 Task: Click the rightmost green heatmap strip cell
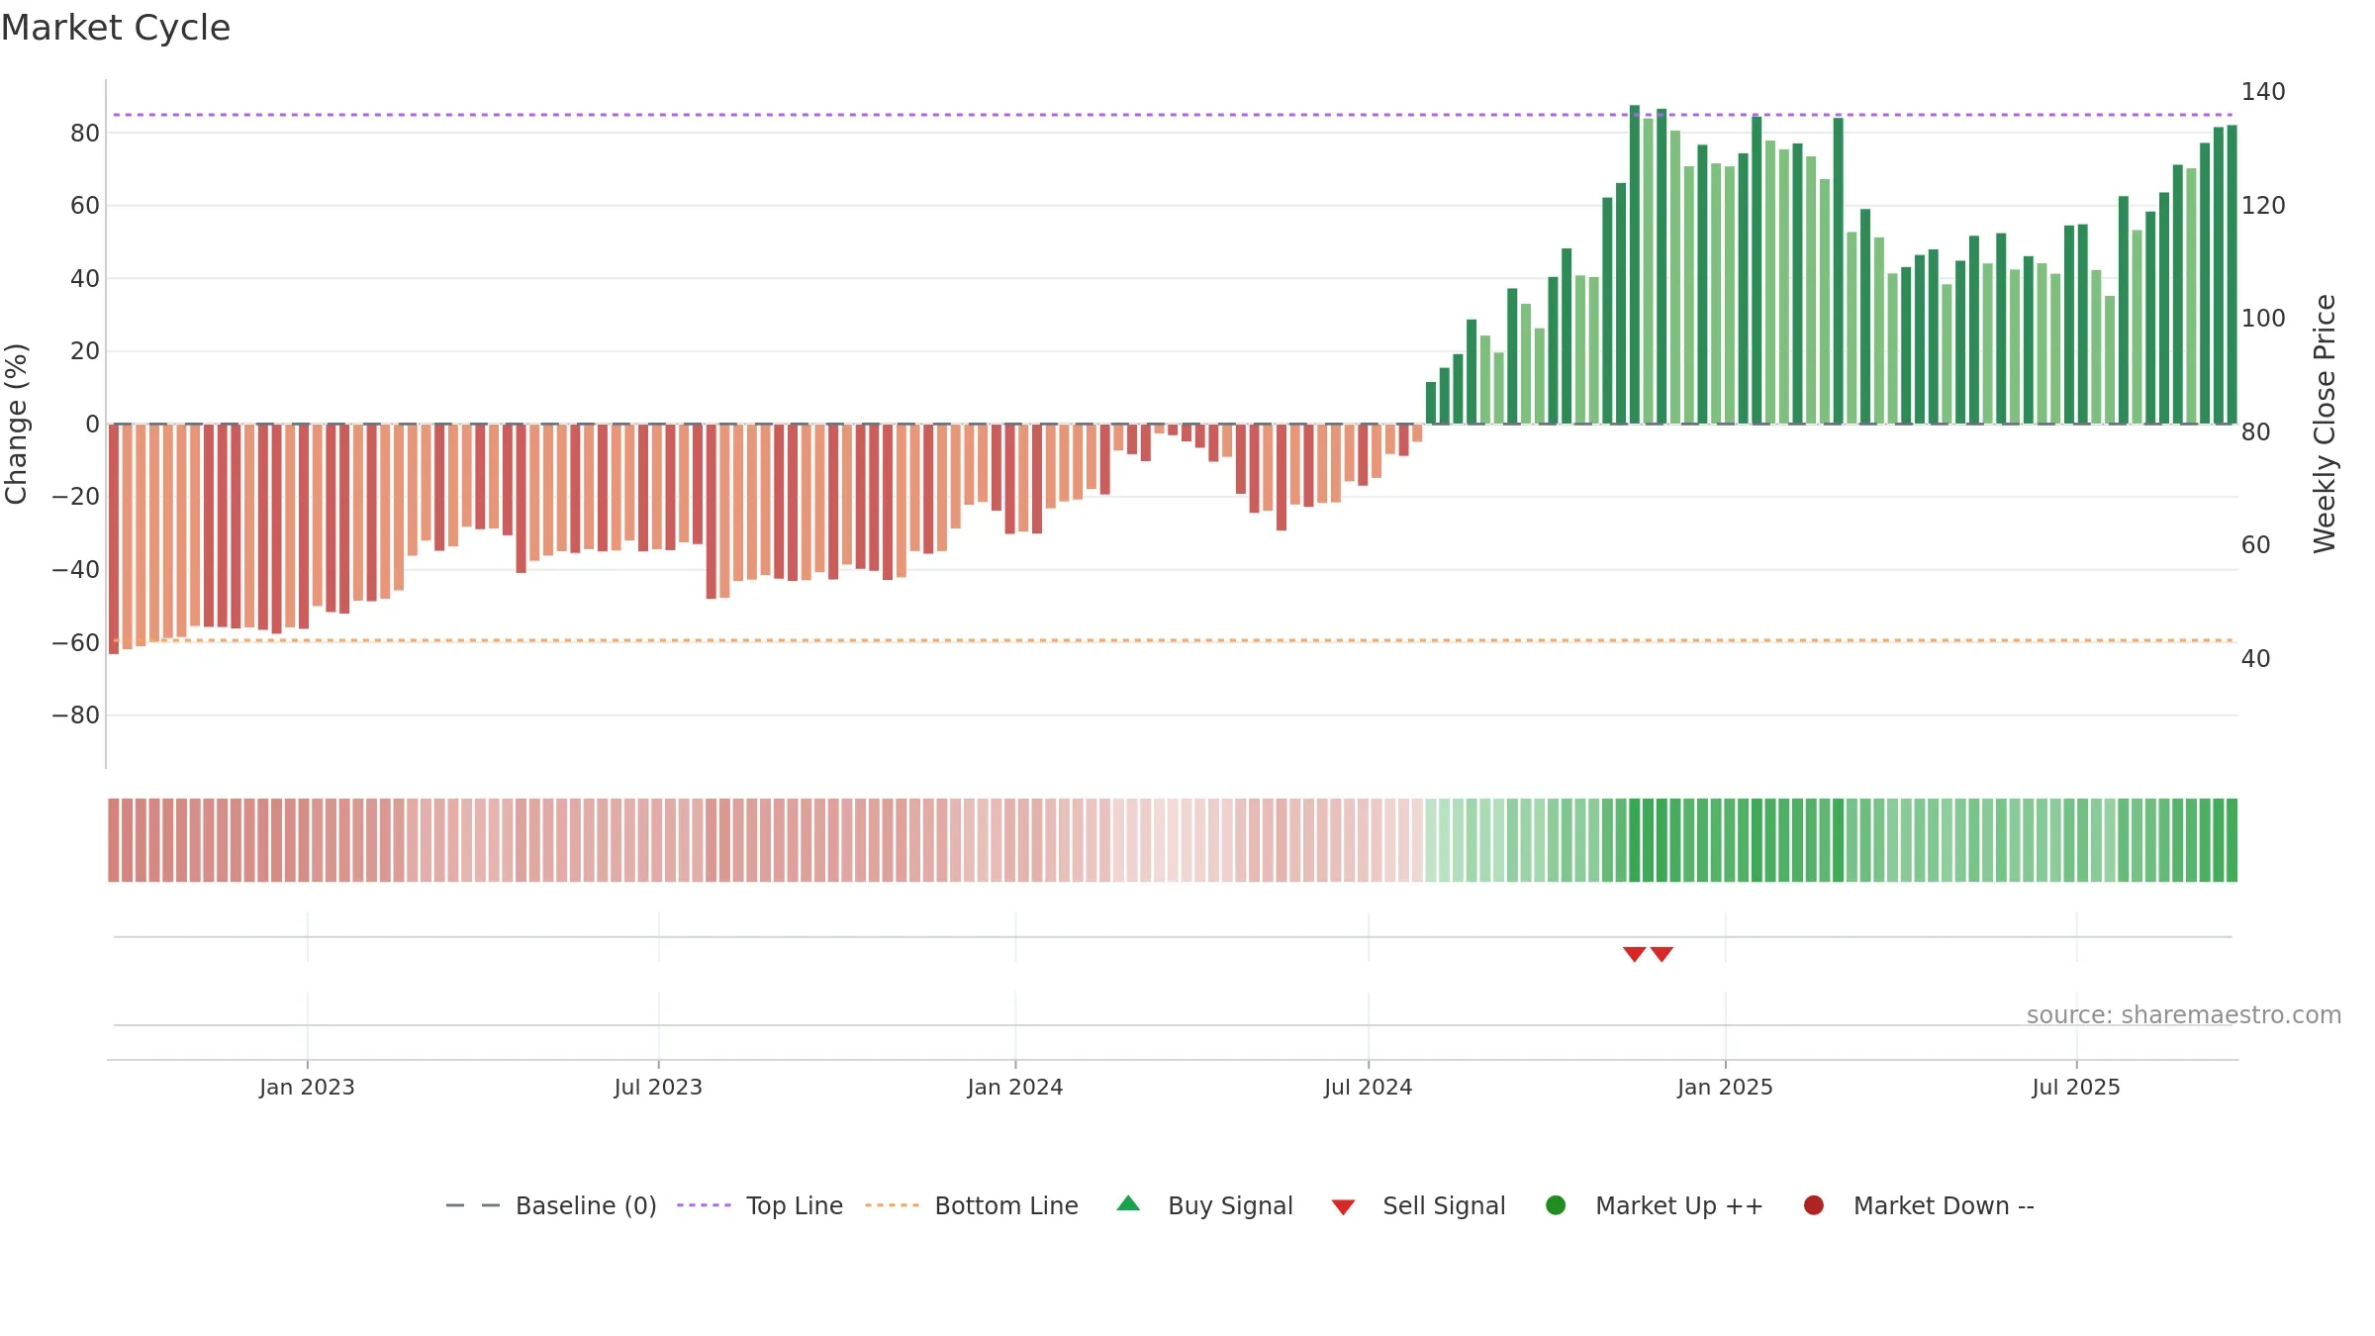(x=2232, y=840)
